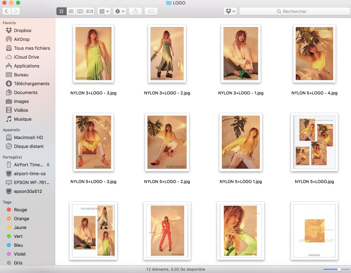Screen dimensions: 351x273
Task: Click the status bar item count text
Action: coord(175,269)
